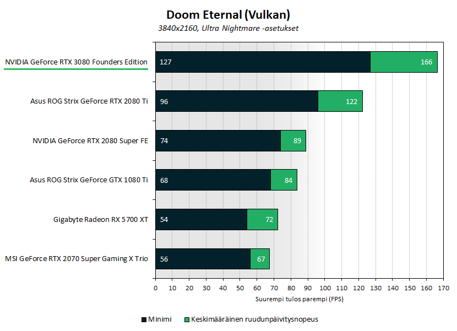The height and width of the screenshot is (331, 457).
Task: Select the Keskimääräinen ruudunpäivitysnopeus legend label text
Action: (255, 319)
